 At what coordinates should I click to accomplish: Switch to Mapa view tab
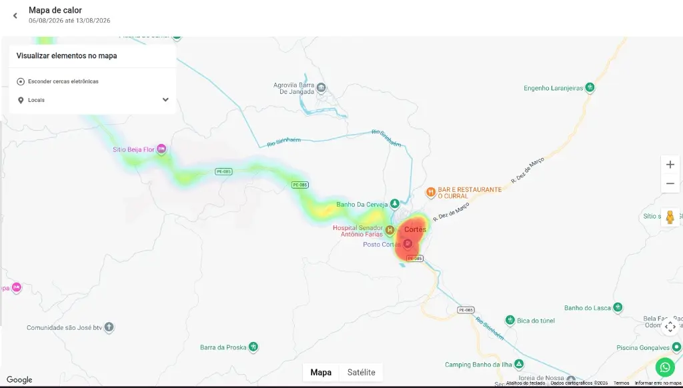pyautogui.click(x=321, y=372)
